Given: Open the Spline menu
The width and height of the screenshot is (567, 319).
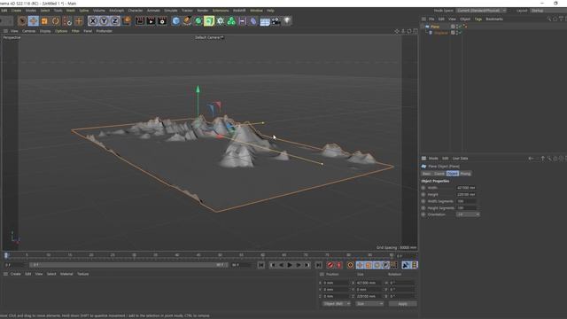Looking at the screenshot, I should [x=84, y=11].
